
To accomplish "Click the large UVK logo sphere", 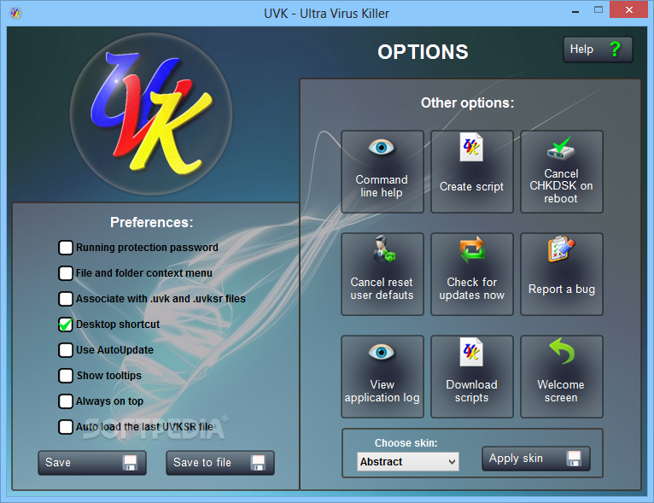I will pyautogui.click(x=151, y=114).
